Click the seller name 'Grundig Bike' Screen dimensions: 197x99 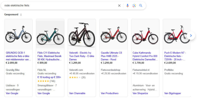[x=13, y=70]
